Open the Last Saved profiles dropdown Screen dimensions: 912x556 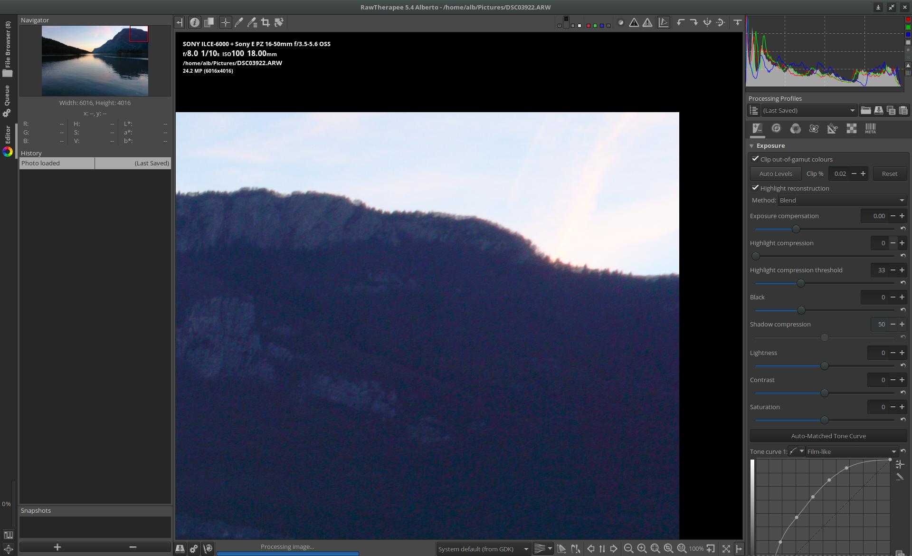click(808, 111)
